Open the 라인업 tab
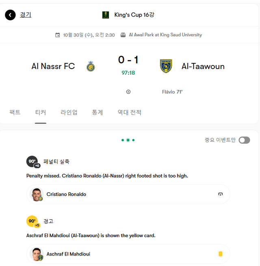Viewport: 260px width, 266px height. coord(69,112)
